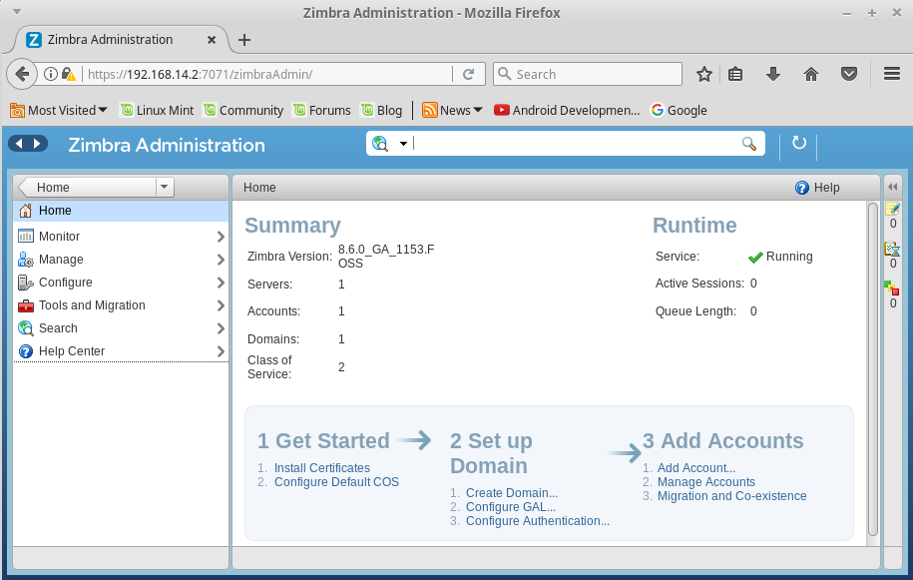This screenshot has width=913, height=580.
Task: Expand the Configure chevron arrow
Action: (x=221, y=283)
